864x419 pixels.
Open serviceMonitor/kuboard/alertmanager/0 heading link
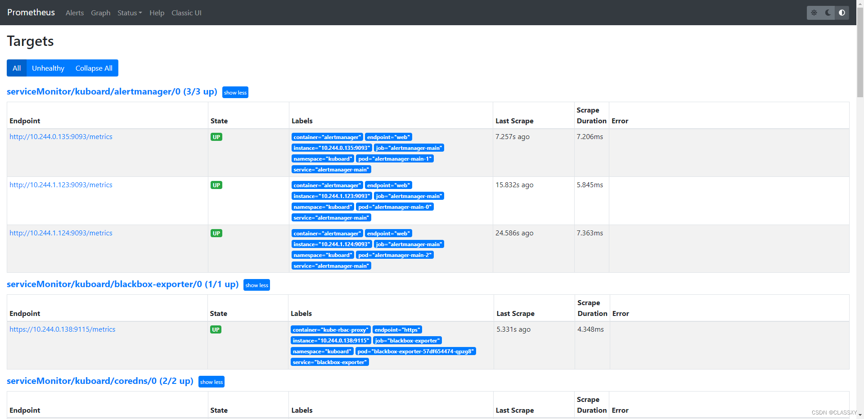(x=112, y=91)
